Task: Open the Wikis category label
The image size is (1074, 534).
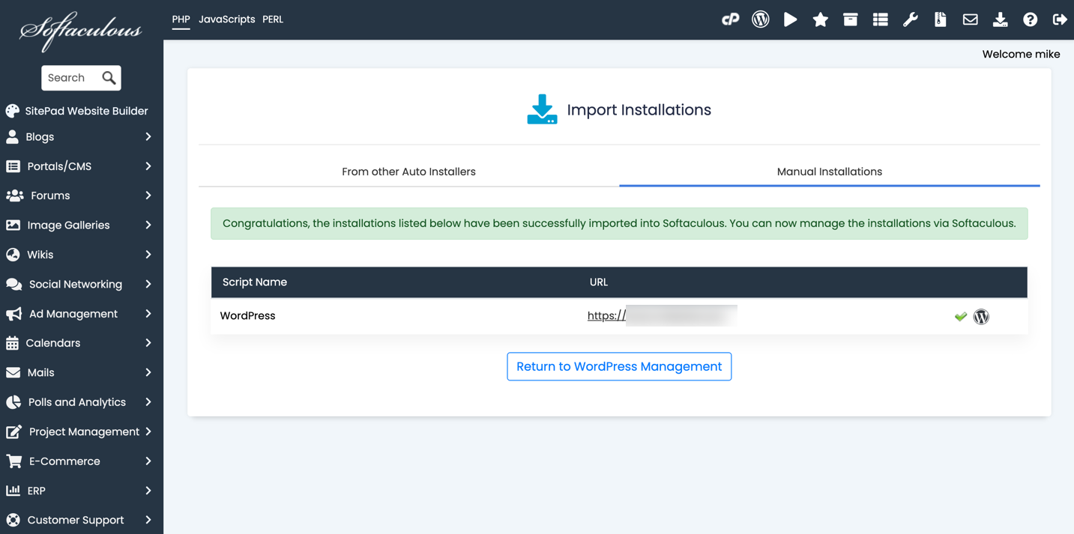Action: (x=40, y=255)
